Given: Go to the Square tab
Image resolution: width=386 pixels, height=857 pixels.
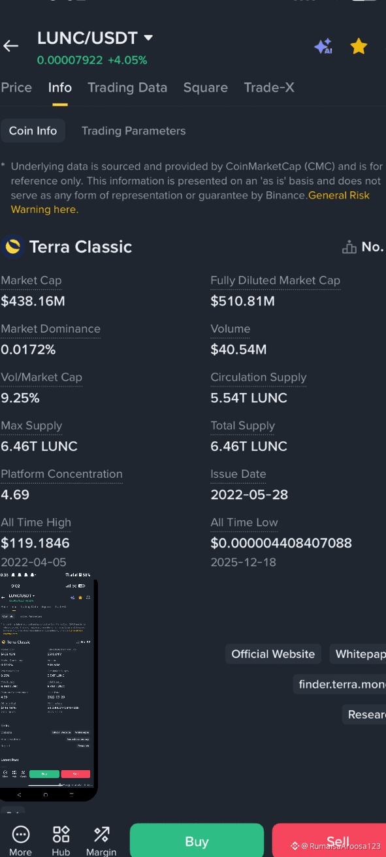Looking at the screenshot, I should [206, 87].
